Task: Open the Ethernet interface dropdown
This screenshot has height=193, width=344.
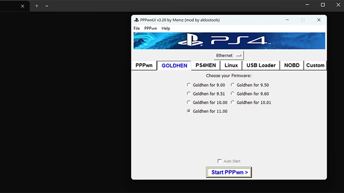Action: pos(229,55)
